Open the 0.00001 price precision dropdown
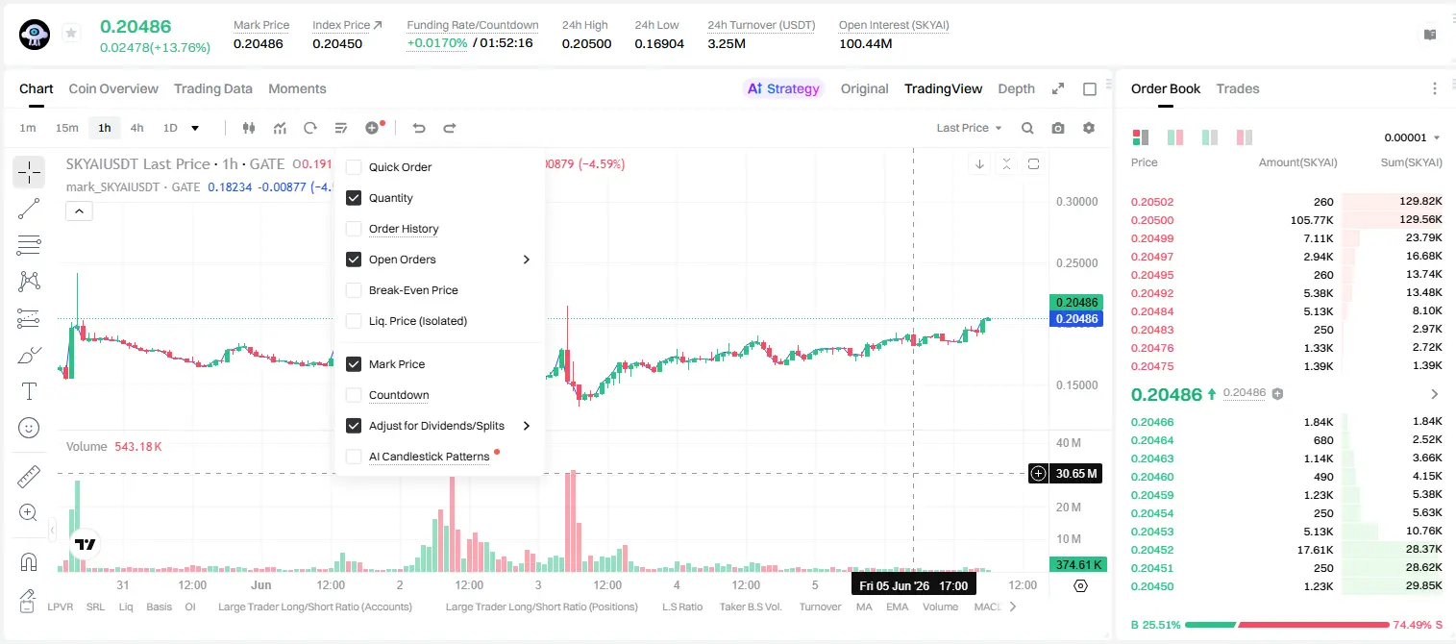Viewport: 1456px width, 644px height. pyautogui.click(x=1413, y=138)
